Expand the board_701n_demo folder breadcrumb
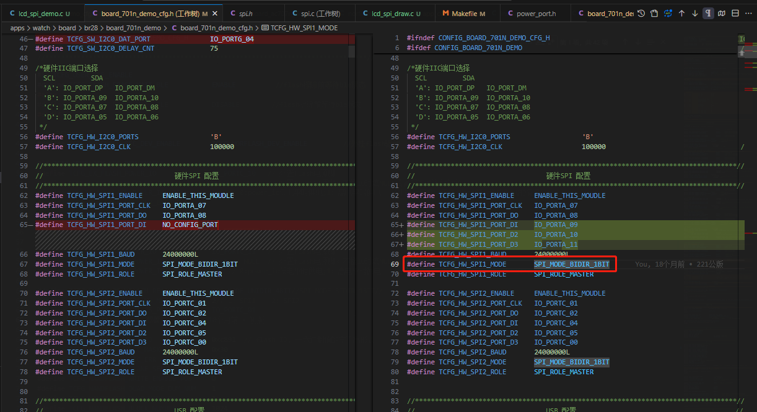This screenshot has width=757, height=412. coord(133,28)
